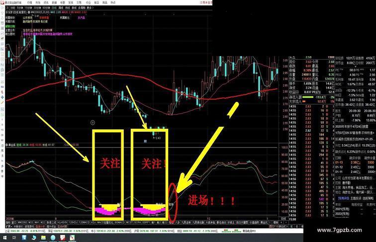This screenshot has width=376, height=242.
Task: Select the 日线 period tab
Action: pos(54,7)
